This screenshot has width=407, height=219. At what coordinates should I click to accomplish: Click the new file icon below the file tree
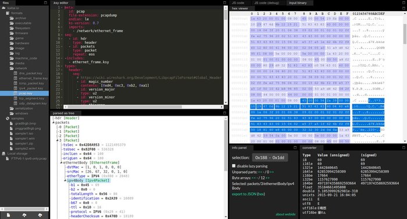[8, 215]
